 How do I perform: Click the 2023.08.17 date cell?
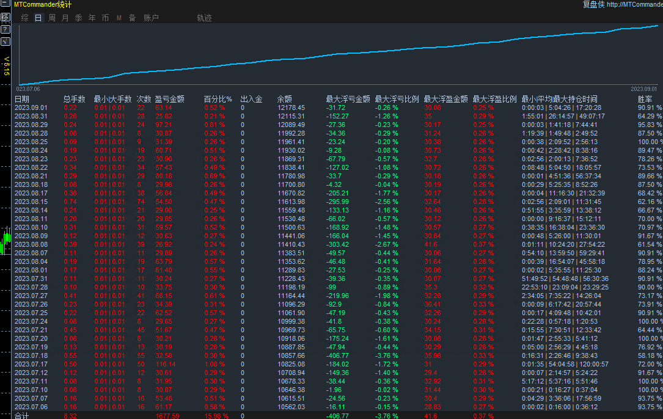(31, 193)
